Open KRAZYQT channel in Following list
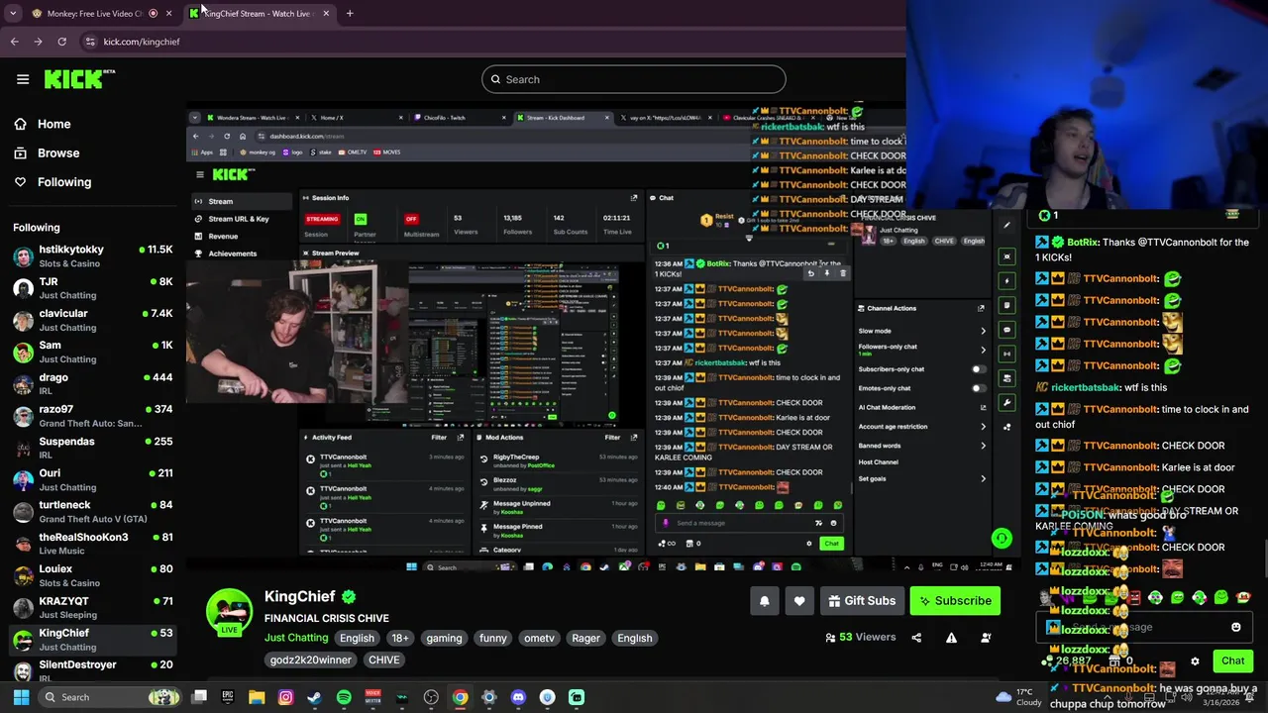Viewport: 1268px width, 713px height. point(92,607)
